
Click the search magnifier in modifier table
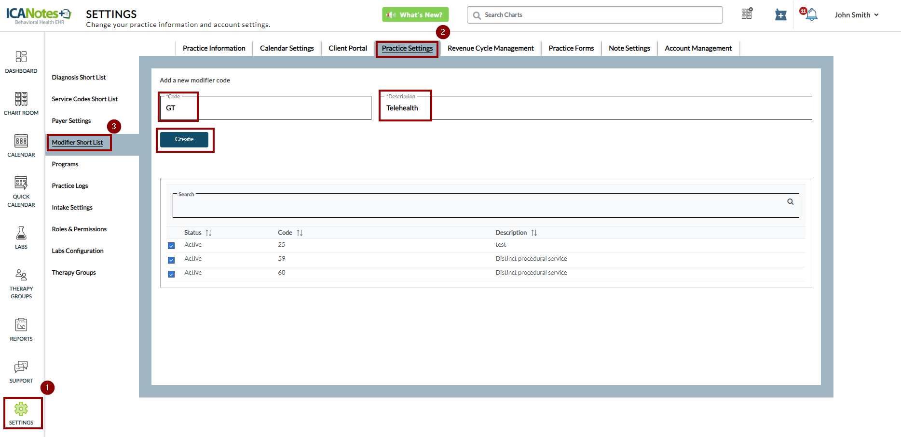tap(790, 202)
